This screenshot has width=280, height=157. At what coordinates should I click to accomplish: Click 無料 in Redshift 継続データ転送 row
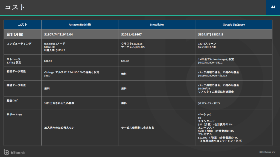coord(47,89)
